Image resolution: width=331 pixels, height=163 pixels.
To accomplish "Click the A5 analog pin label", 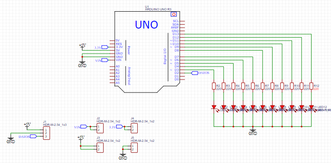I will point(118,83).
